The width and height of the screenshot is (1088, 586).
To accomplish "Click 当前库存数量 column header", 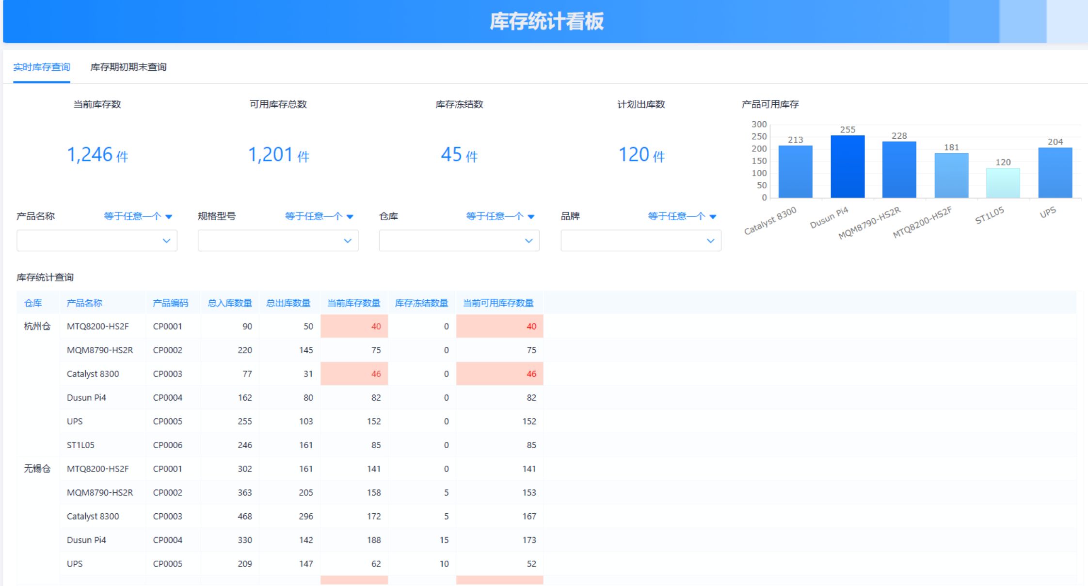I will [353, 303].
